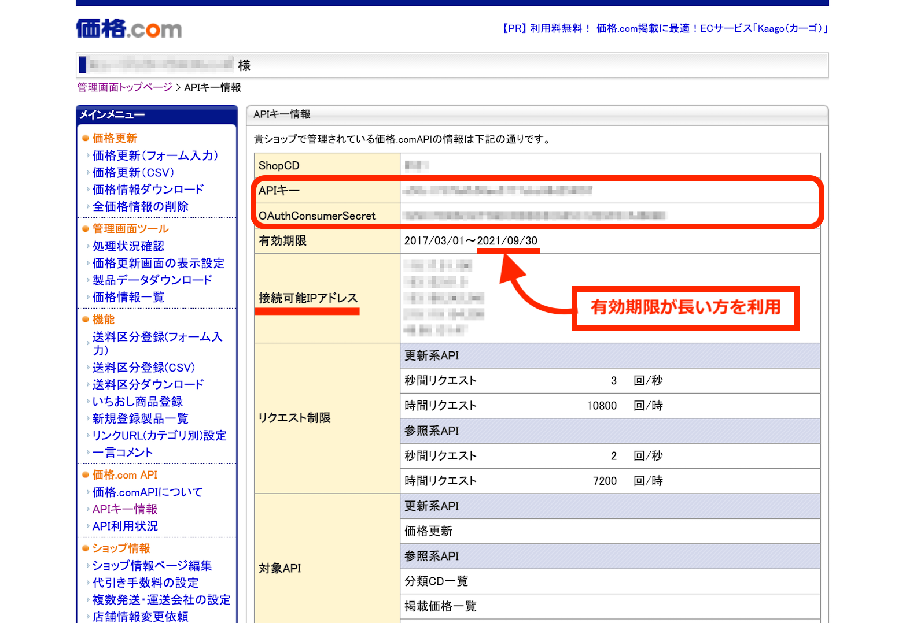Open ショップ情報ページ編集 link
Screen dimensions: 917x623
pyautogui.click(x=152, y=566)
